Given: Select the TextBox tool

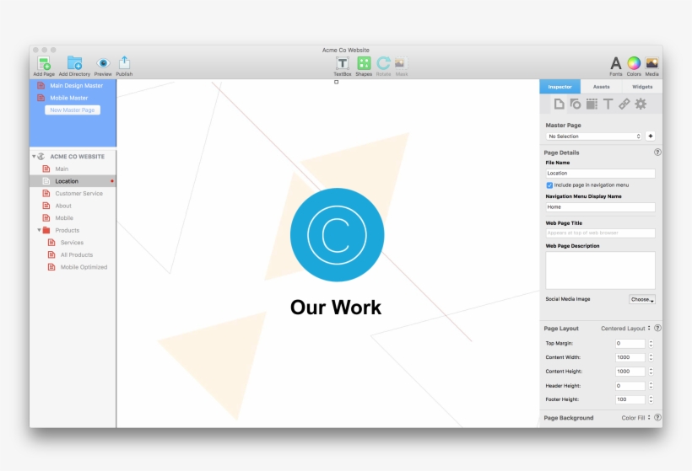Looking at the screenshot, I should [343, 63].
